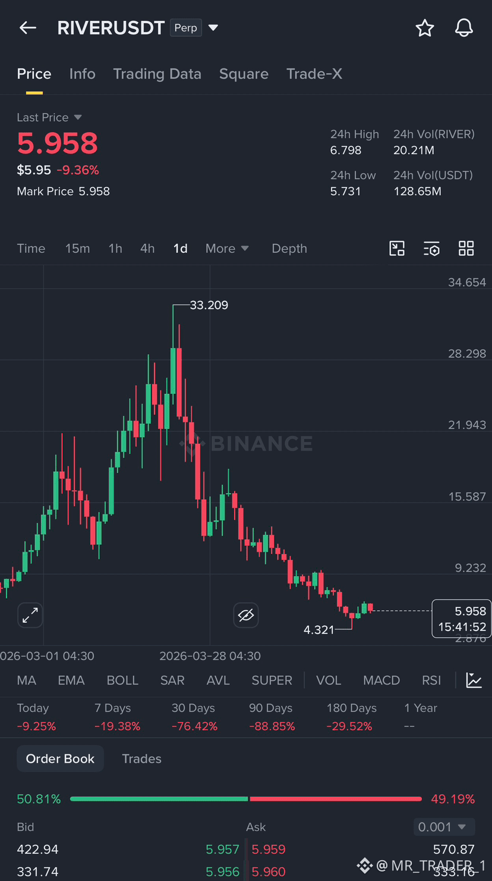The width and height of the screenshot is (492, 881).
Task: Tap the 24h High value 6.798
Action: coord(346,151)
